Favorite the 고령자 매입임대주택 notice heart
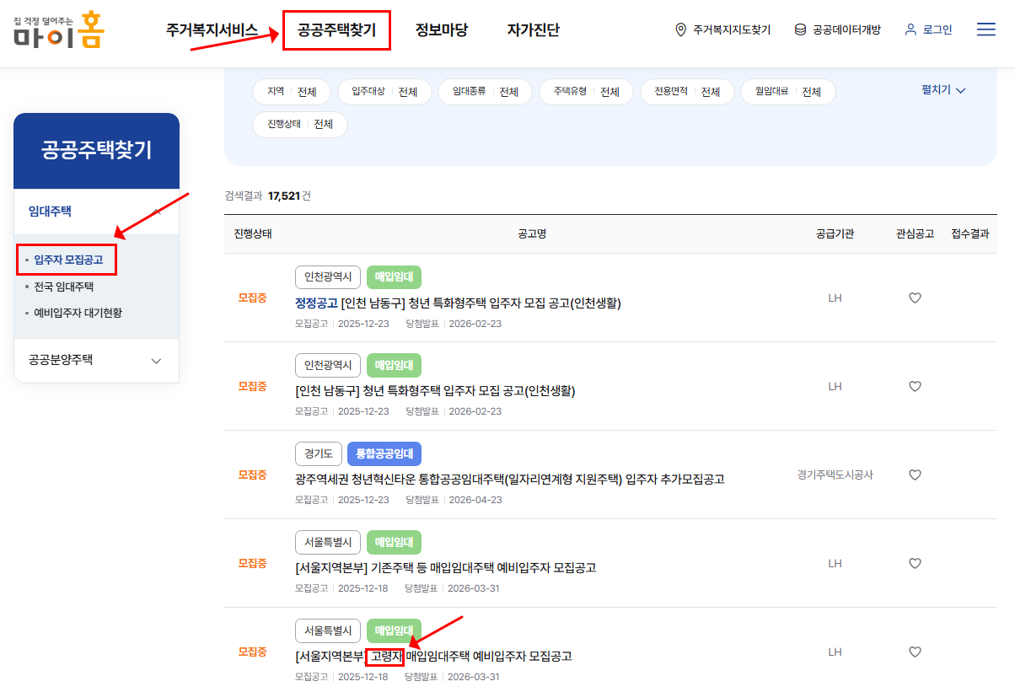1015x692 pixels. pos(915,652)
